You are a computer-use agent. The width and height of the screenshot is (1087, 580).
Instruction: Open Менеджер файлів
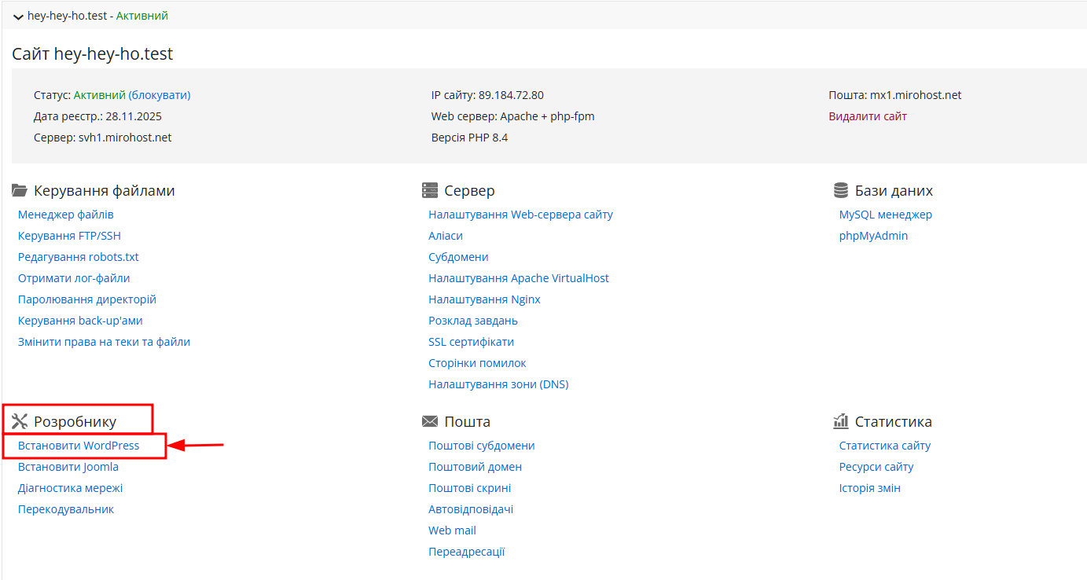(65, 214)
